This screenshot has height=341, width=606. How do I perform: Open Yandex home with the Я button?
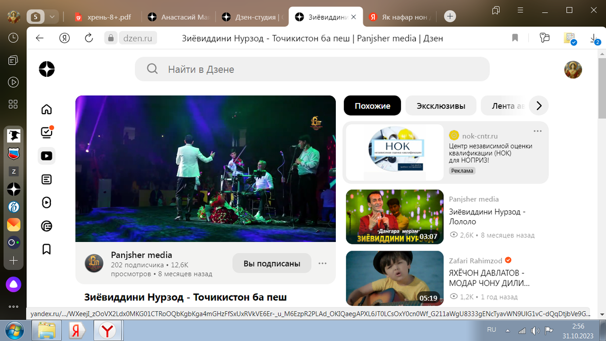pyautogui.click(x=64, y=38)
